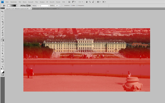Select the Lasso tool
The width and height of the screenshot is (165, 103).
(x=3, y=17)
